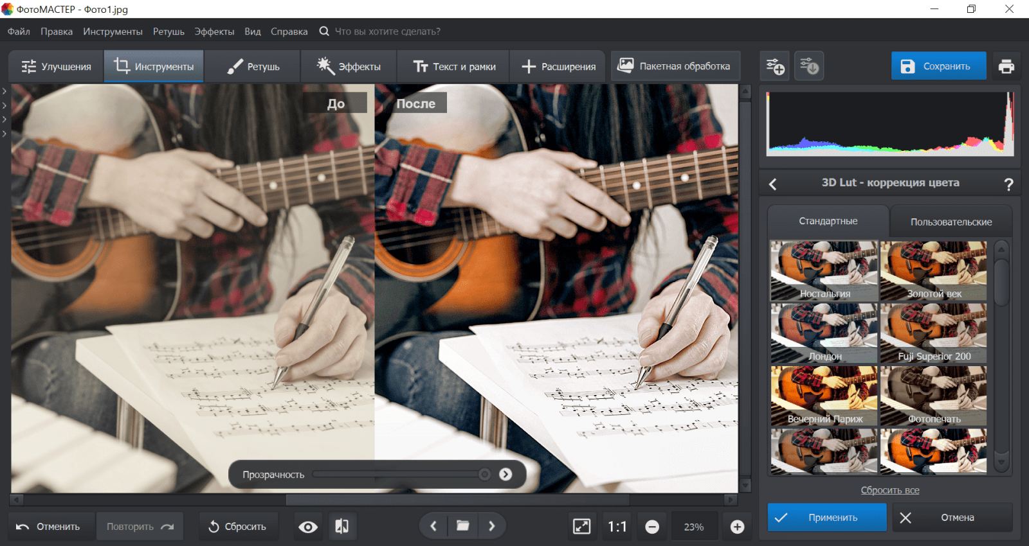Adjust the Прозрачность slider handle
The image size is (1029, 546).
[484, 474]
